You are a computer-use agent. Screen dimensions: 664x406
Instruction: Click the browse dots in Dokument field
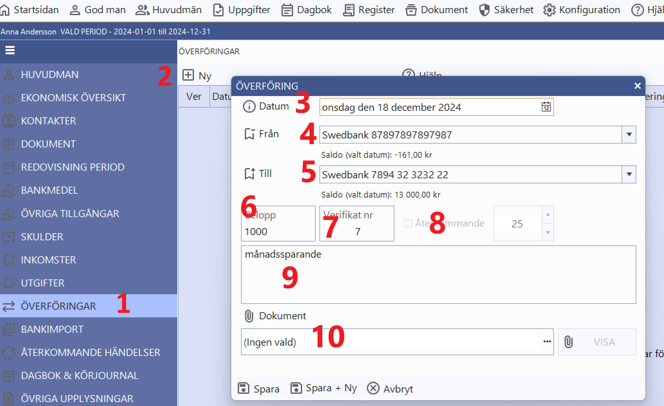[x=547, y=341]
